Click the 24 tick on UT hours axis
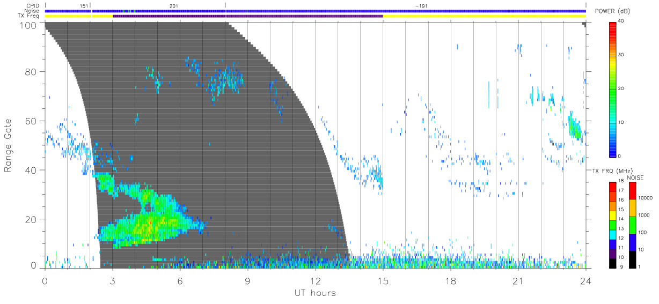 click(x=585, y=280)
